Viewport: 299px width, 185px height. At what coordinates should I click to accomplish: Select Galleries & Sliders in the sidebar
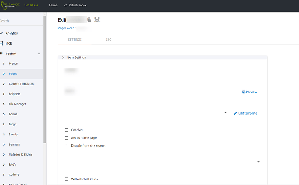21,155
